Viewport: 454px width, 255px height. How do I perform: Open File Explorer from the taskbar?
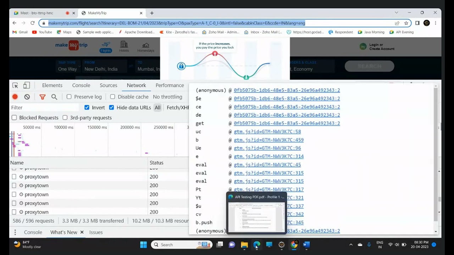(x=244, y=245)
